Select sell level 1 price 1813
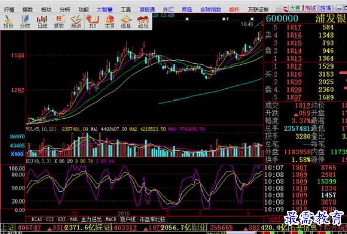Image resolution: width=347 pixels, height=234 pixels. [294, 58]
